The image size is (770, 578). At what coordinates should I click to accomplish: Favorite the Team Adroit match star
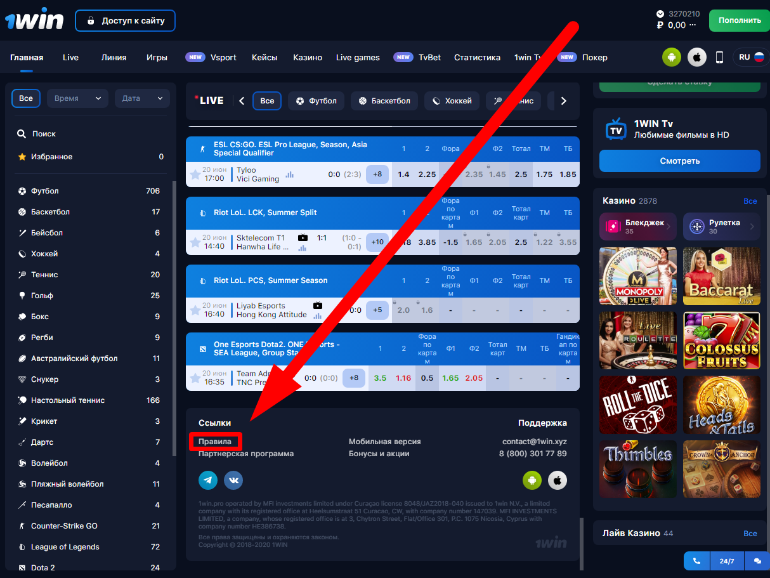[195, 378]
